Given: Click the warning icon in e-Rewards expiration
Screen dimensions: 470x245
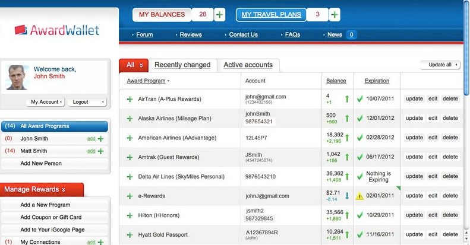Looking at the screenshot, I should pyautogui.click(x=359, y=196).
